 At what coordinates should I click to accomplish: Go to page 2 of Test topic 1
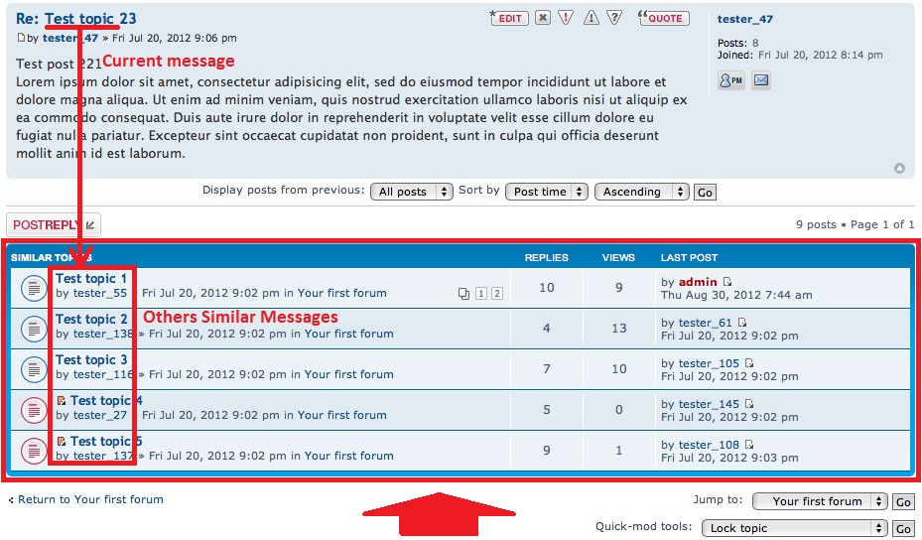tap(497, 294)
